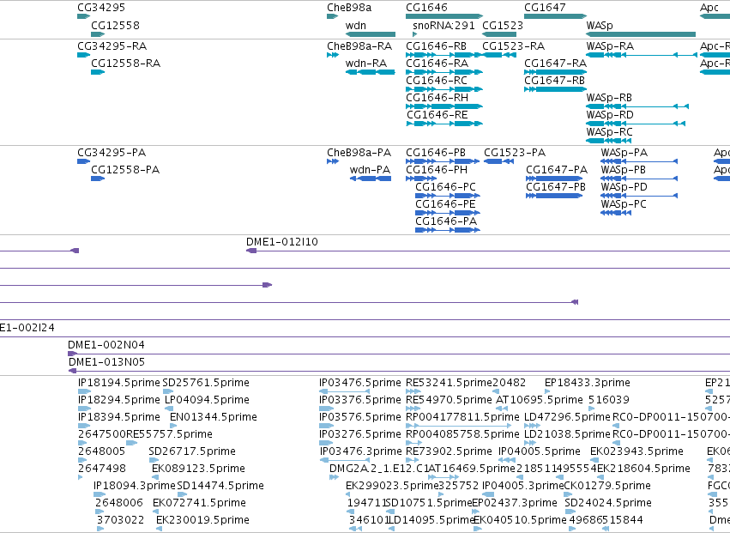Viewport: 730px width, 533px height.
Task: Click protein WASp-PD
Action: tap(639, 196)
